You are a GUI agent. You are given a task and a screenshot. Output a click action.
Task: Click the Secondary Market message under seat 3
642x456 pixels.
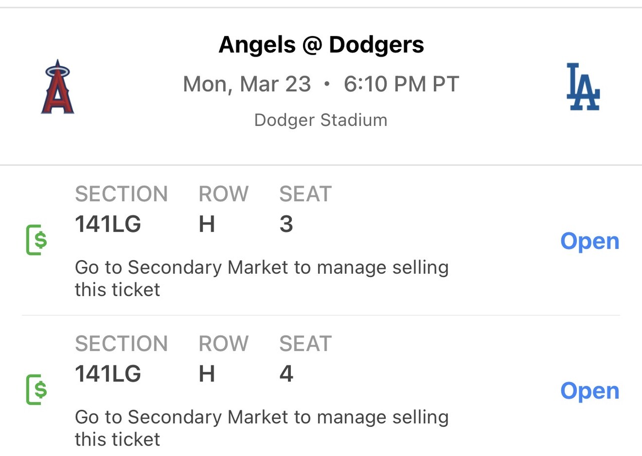point(261,278)
